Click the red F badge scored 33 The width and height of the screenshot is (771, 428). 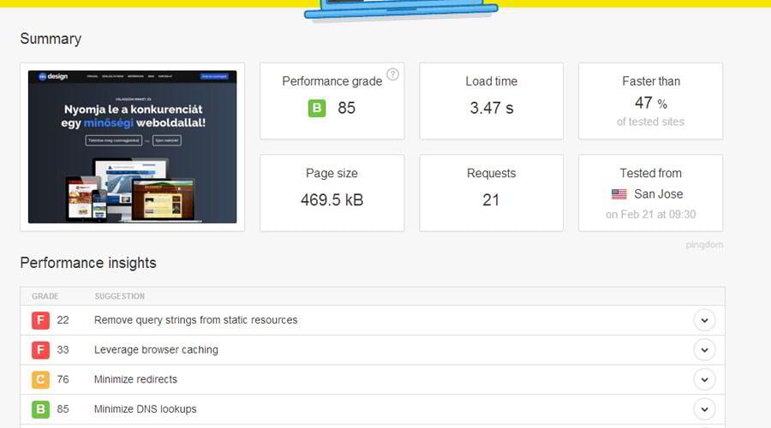(40, 350)
